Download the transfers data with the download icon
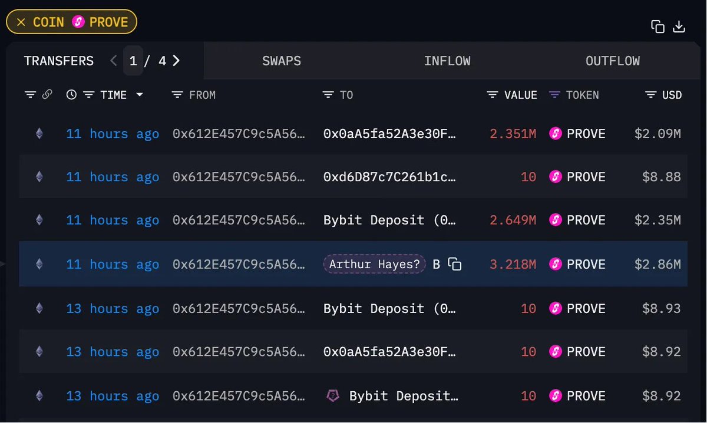This screenshot has width=707, height=423. pos(679,26)
